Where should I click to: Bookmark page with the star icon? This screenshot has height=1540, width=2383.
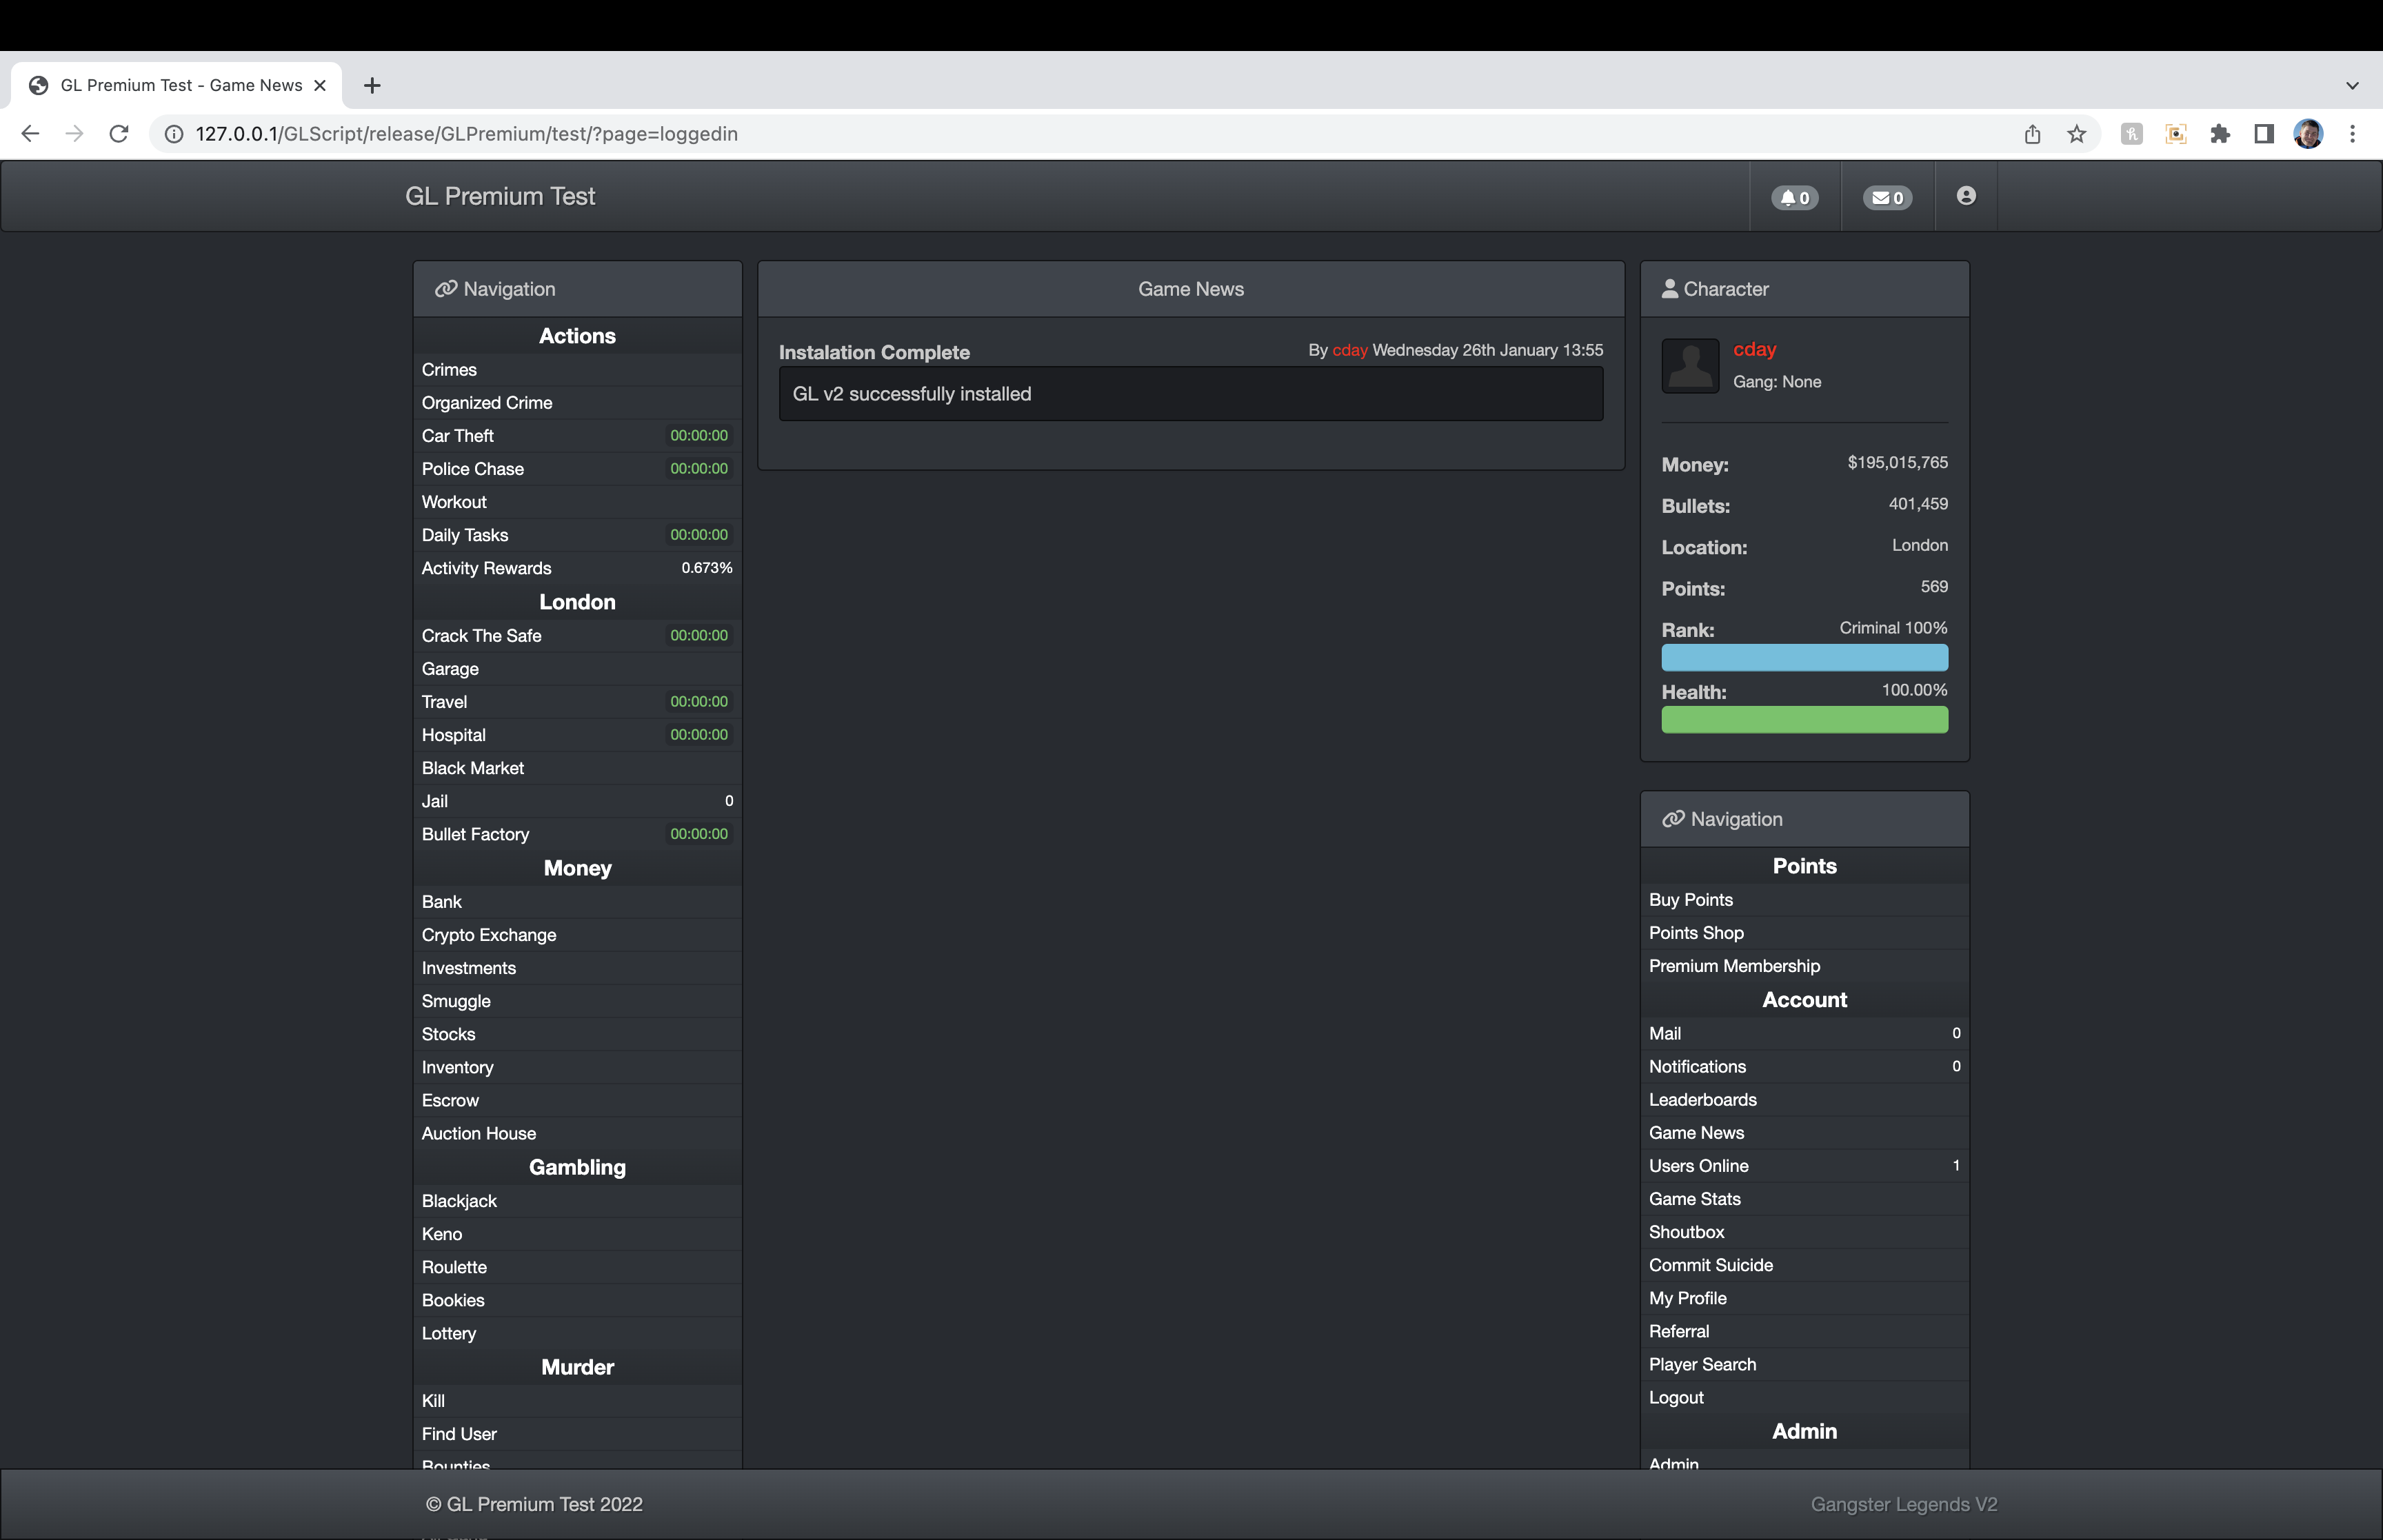pyautogui.click(x=2077, y=134)
